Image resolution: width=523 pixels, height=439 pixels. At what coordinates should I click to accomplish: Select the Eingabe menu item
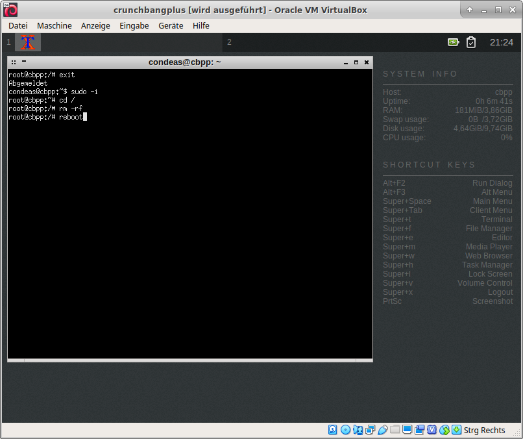click(134, 25)
